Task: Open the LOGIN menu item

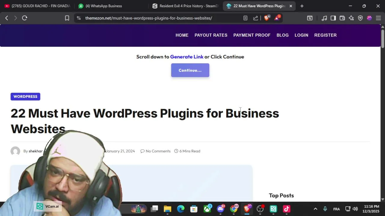Action: point(301,35)
